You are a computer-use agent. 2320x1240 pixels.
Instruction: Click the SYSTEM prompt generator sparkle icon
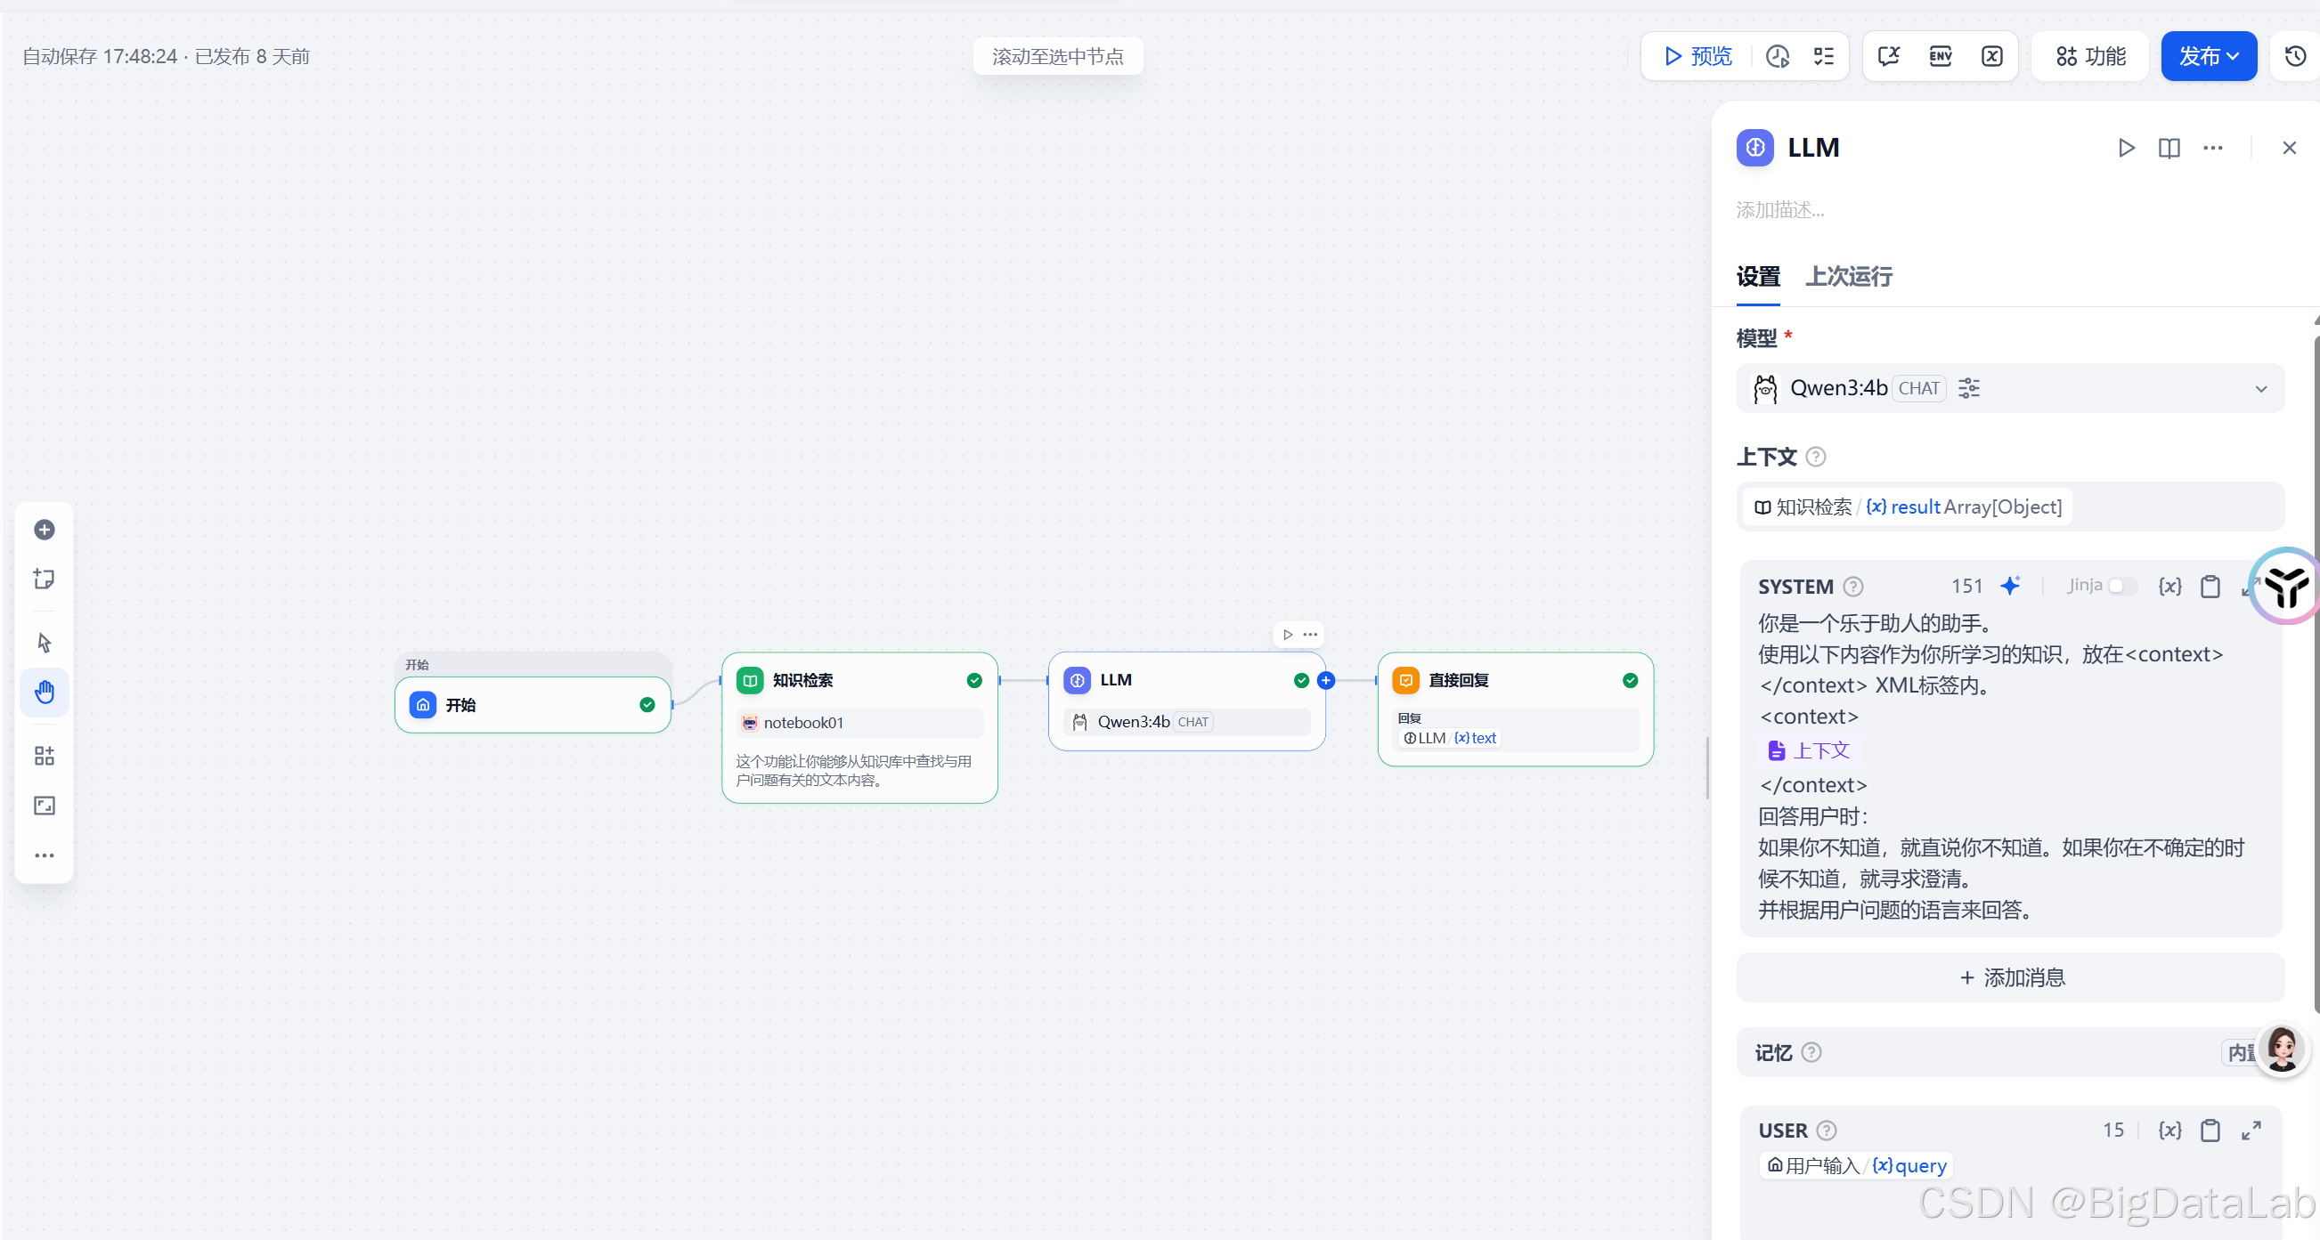2010,586
